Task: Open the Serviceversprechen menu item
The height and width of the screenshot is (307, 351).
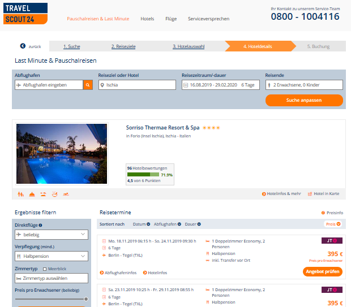Action: 209,19
